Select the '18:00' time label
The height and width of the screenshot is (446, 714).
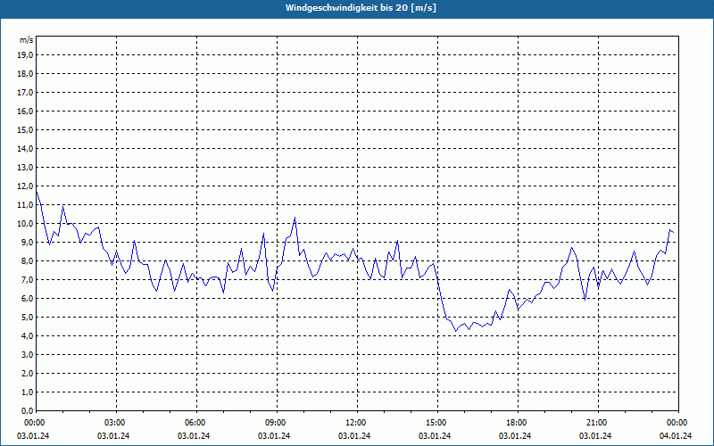coord(517,423)
